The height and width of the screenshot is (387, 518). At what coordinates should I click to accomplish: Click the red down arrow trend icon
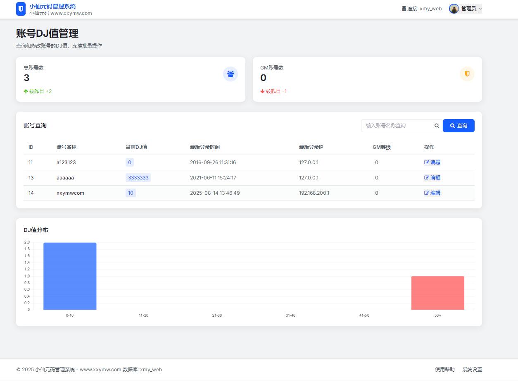coord(262,91)
